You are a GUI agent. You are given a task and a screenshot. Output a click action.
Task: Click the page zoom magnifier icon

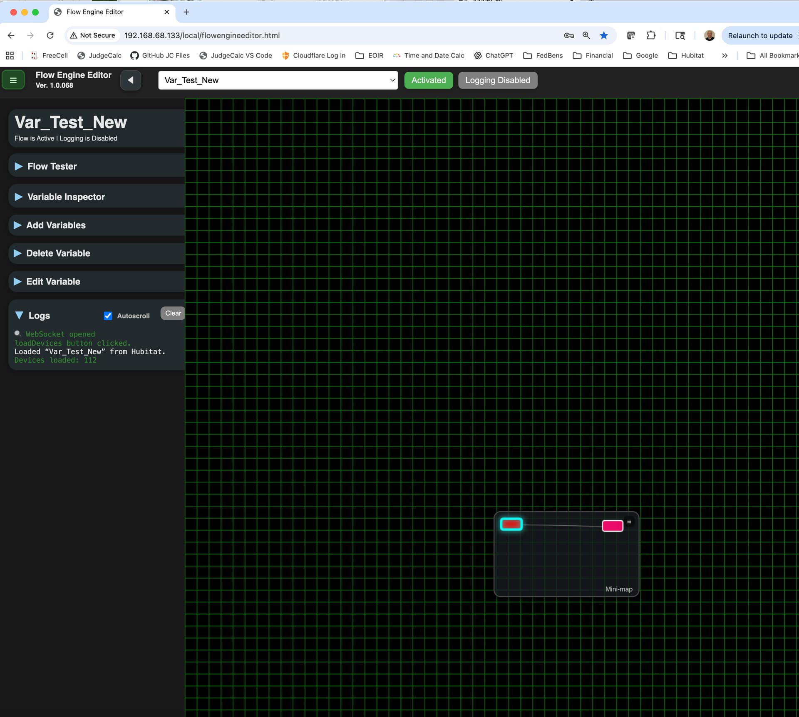[x=586, y=35]
